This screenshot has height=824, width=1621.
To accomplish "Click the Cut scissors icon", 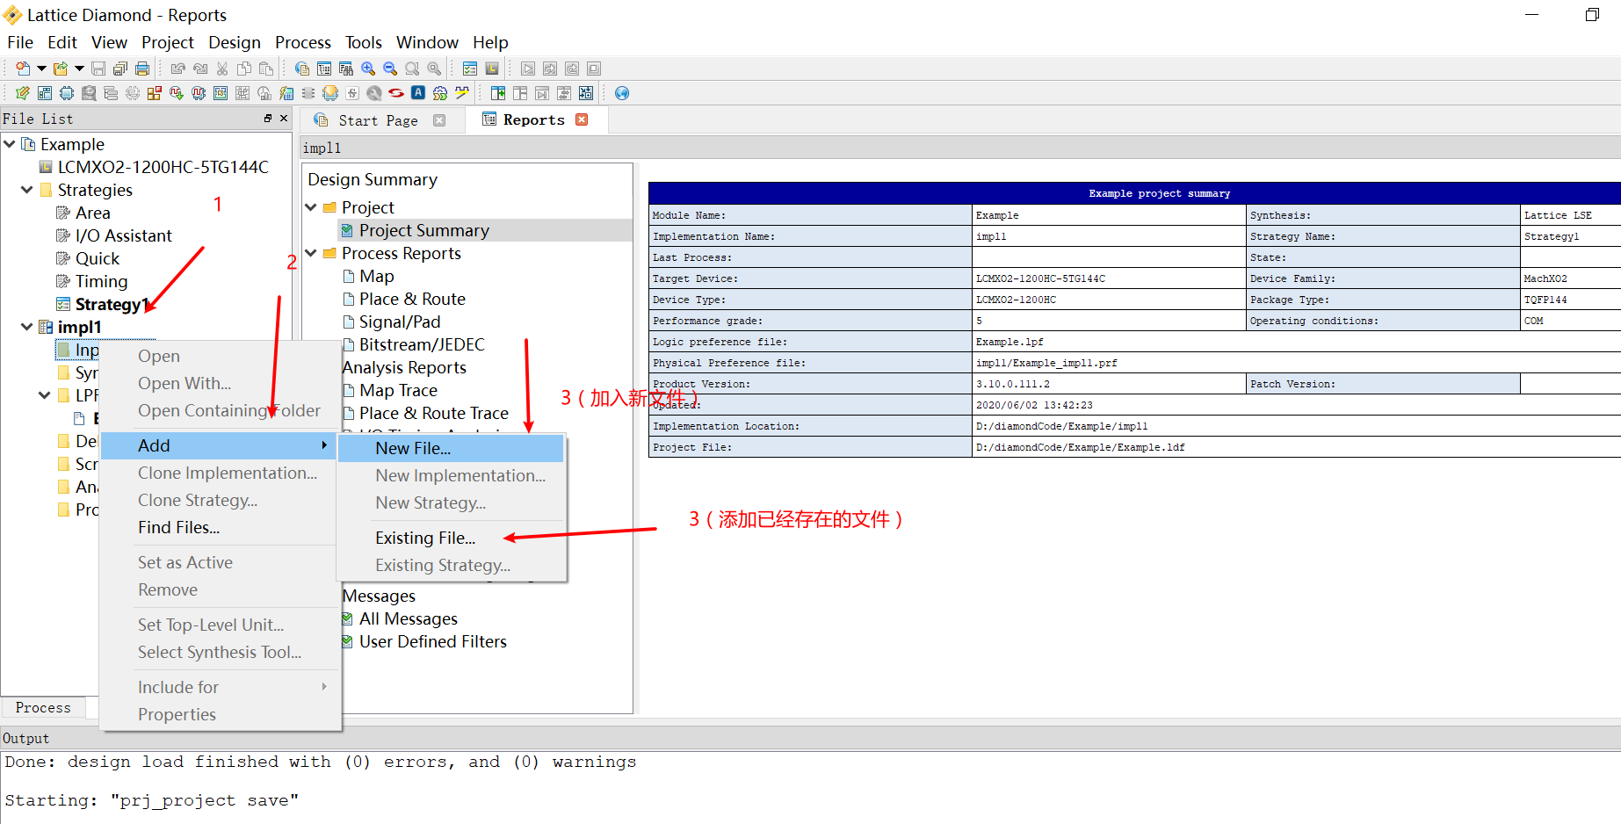I will click(222, 69).
